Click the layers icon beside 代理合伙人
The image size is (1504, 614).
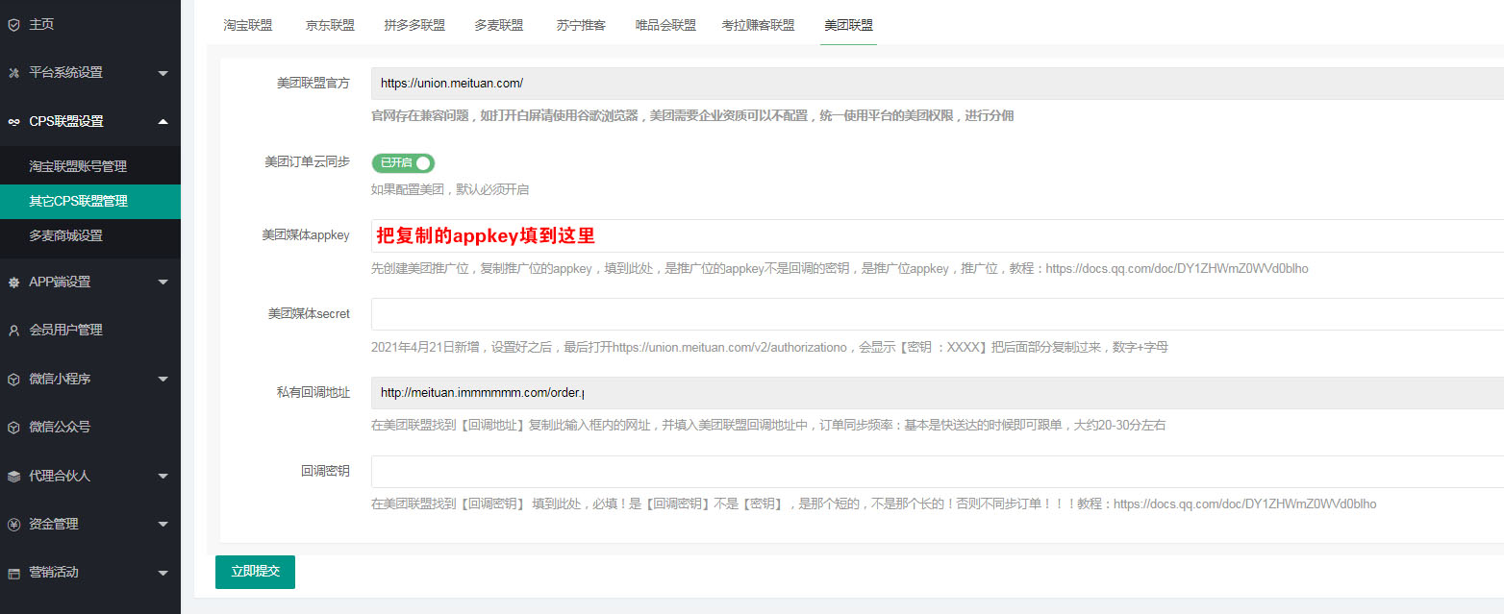click(13, 476)
